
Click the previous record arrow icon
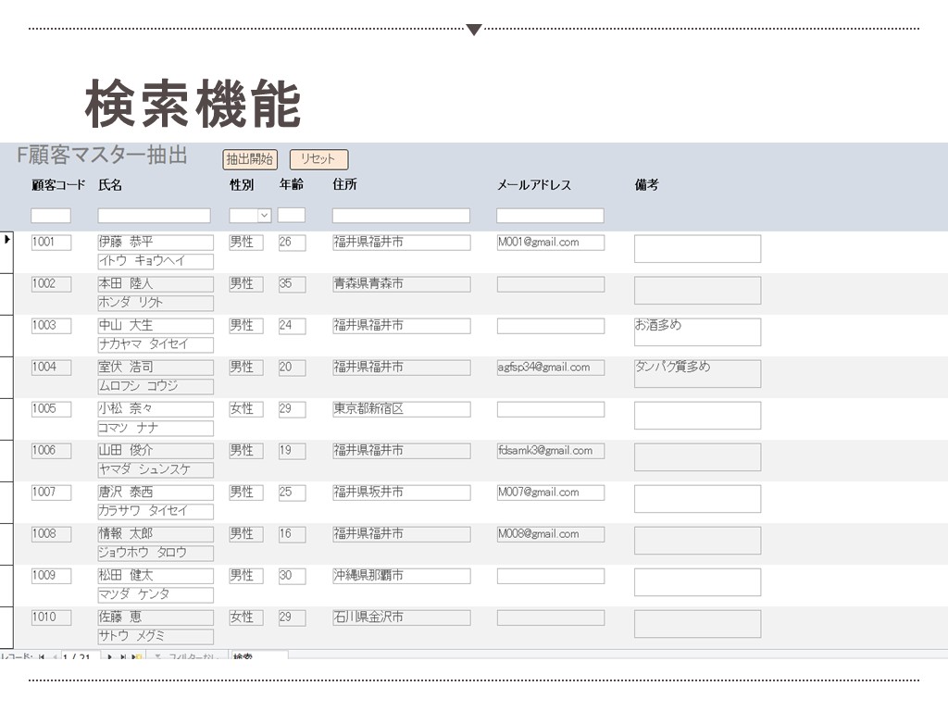pos(55,656)
